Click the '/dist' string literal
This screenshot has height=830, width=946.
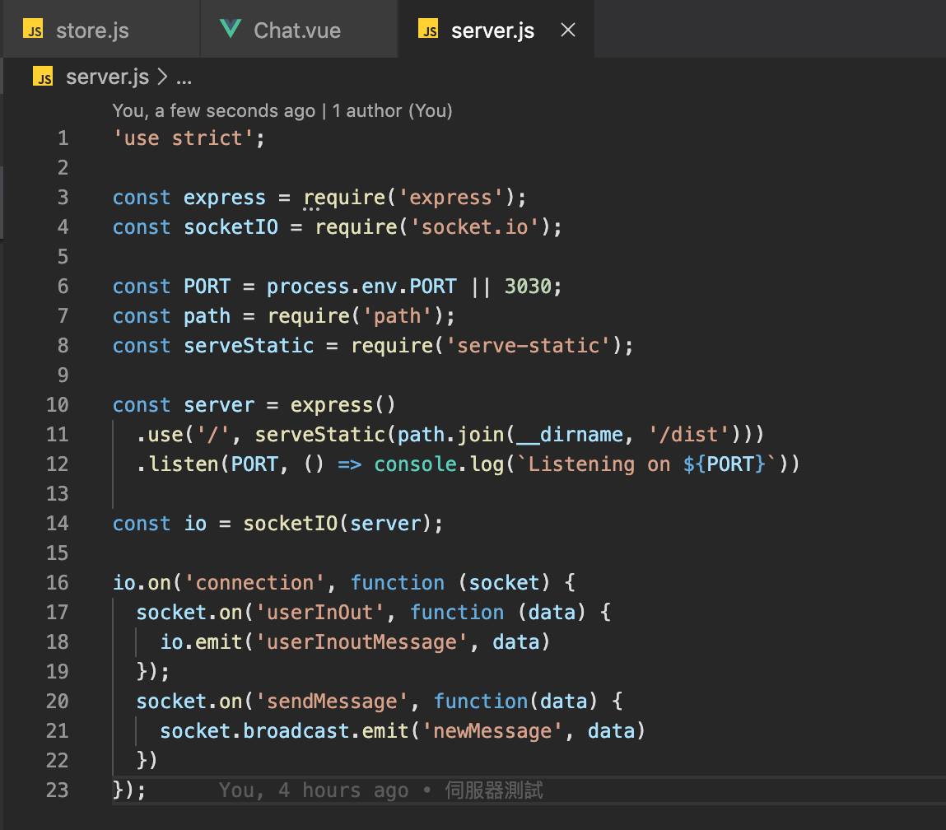click(689, 434)
